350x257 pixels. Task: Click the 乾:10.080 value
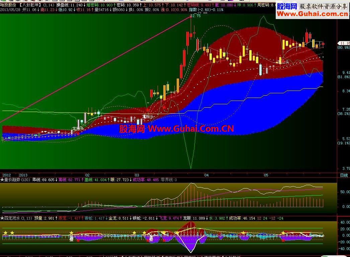click(224, 5)
